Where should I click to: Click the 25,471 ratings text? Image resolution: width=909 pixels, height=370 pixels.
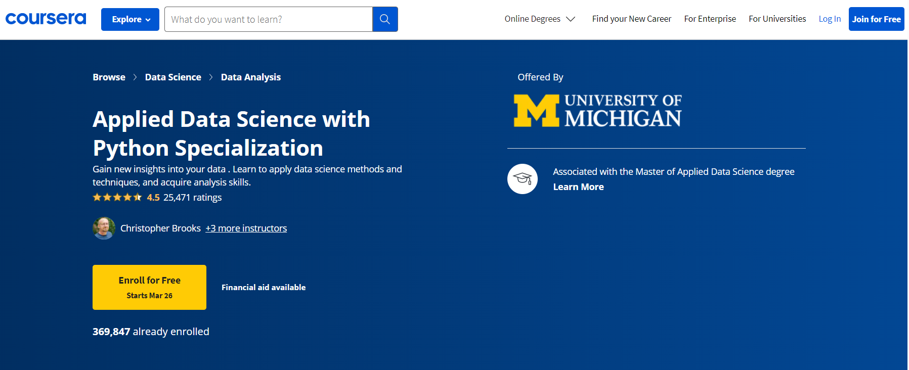[192, 197]
